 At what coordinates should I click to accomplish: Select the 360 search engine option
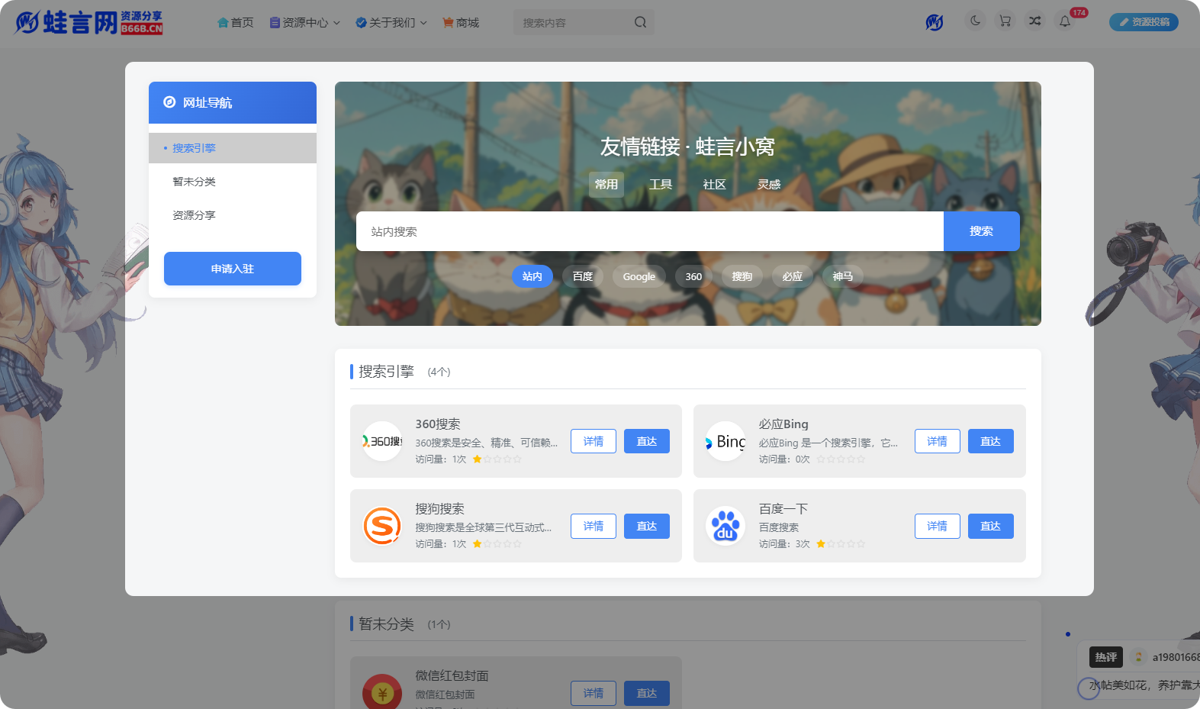pyautogui.click(x=693, y=276)
